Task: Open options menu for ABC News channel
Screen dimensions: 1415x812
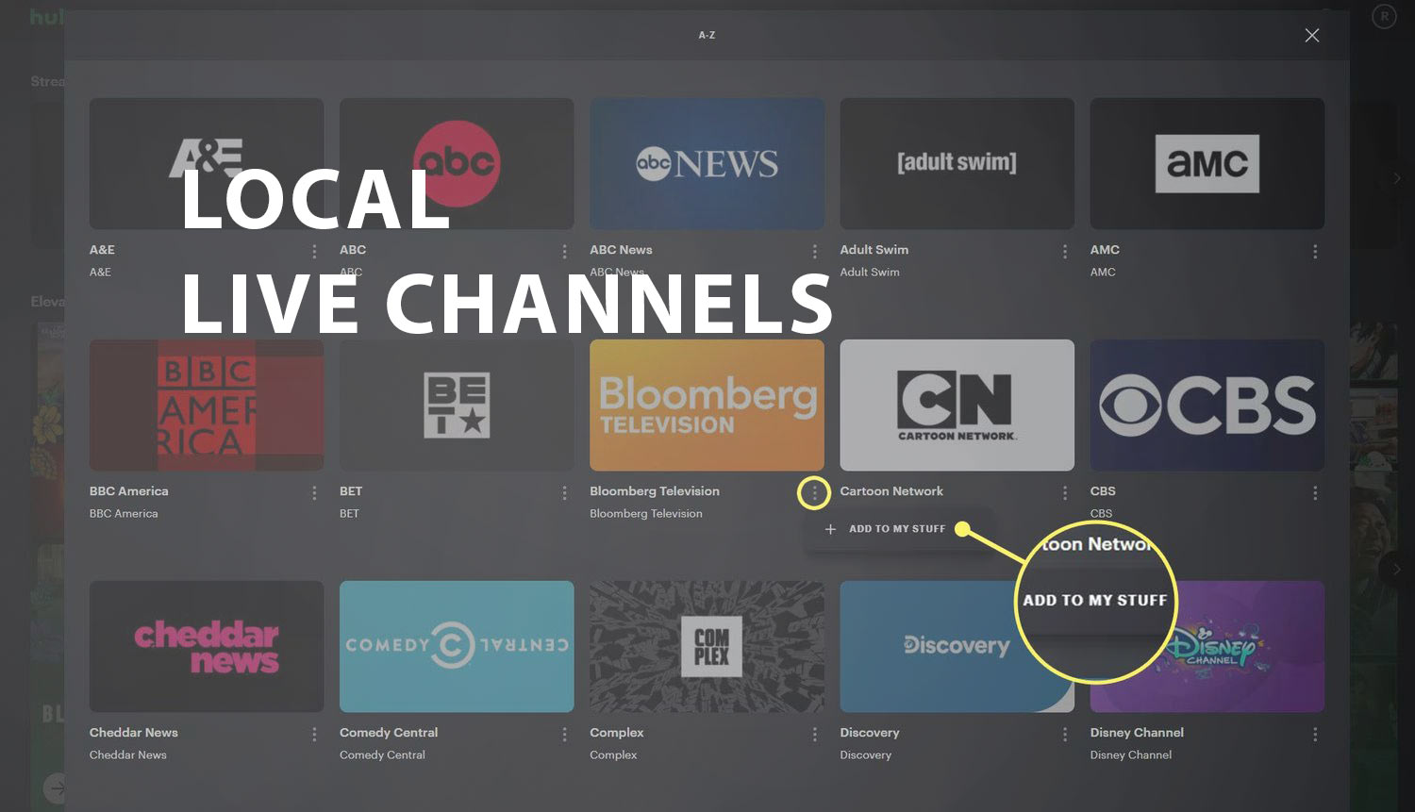Action: point(815,252)
